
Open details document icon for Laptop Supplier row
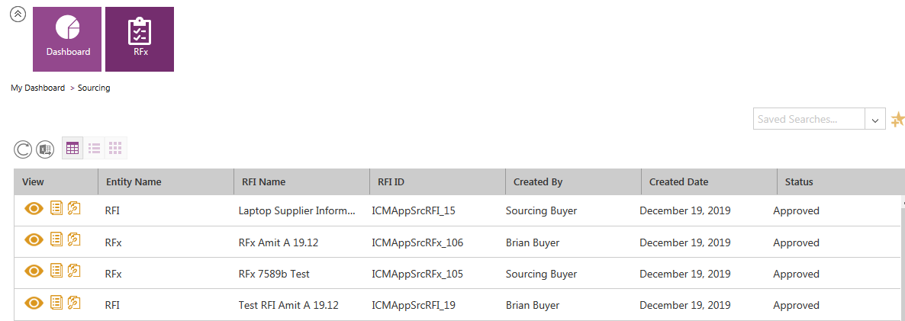[56, 210]
